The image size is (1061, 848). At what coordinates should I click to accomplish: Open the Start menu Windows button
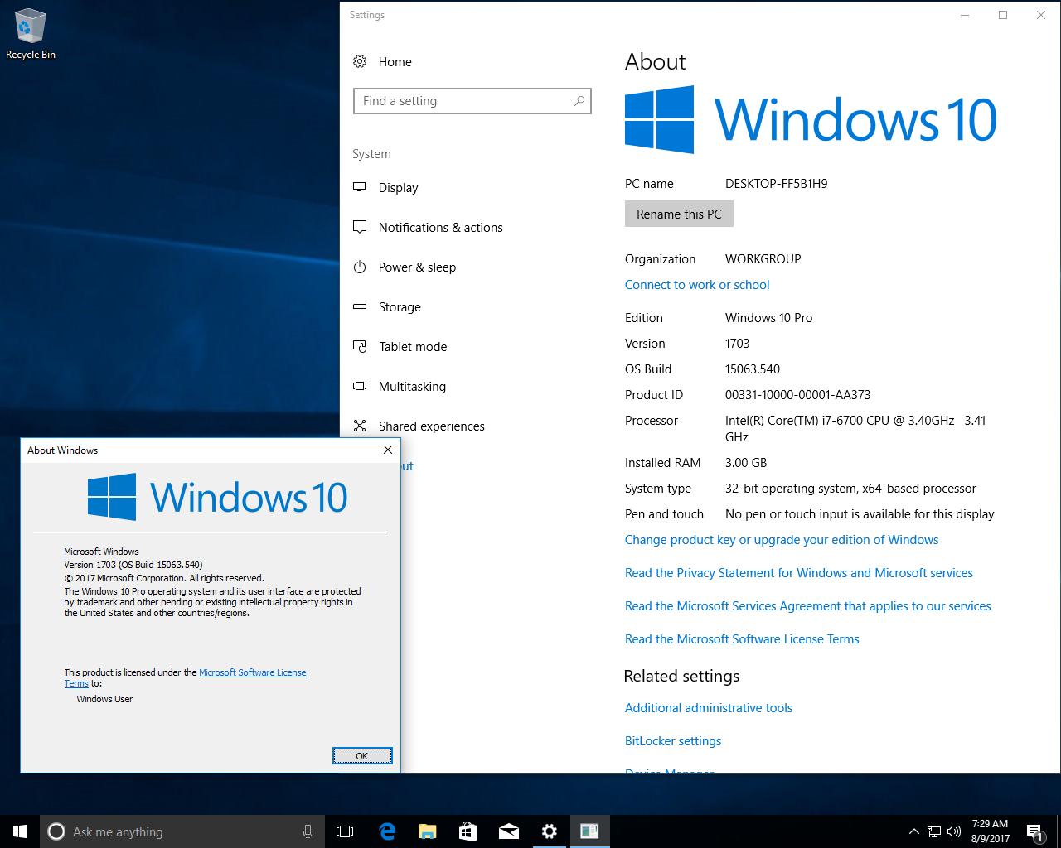click(20, 831)
